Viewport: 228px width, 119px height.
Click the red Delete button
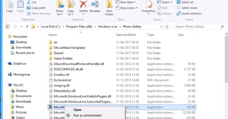point(84,7)
